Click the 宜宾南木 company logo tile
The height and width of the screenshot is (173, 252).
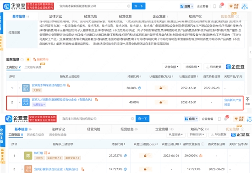tap(26, 88)
